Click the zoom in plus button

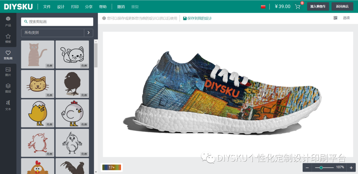pyautogui.click(x=351, y=168)
